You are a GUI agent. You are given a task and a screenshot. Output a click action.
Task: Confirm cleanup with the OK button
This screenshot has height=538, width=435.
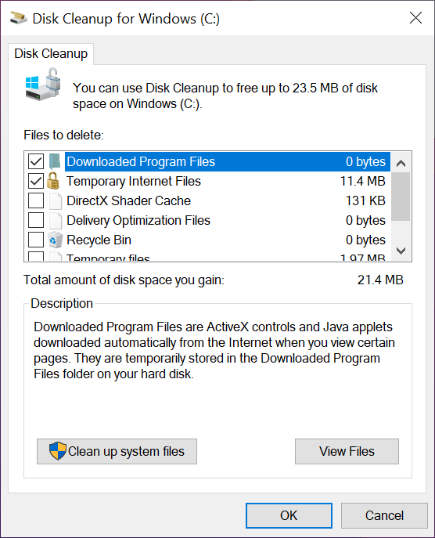click(289, 515)
